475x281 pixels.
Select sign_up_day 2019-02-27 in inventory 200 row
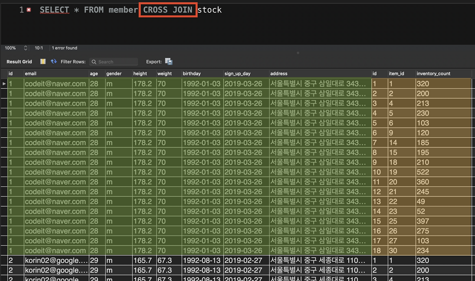pyautogui.click(x=246, y=270)
